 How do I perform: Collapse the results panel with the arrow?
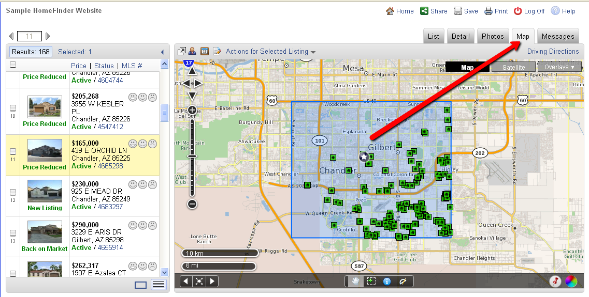pos(162,52)
